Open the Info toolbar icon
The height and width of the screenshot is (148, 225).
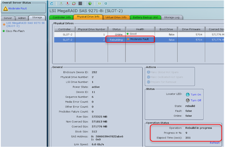[x=106, y=4]
